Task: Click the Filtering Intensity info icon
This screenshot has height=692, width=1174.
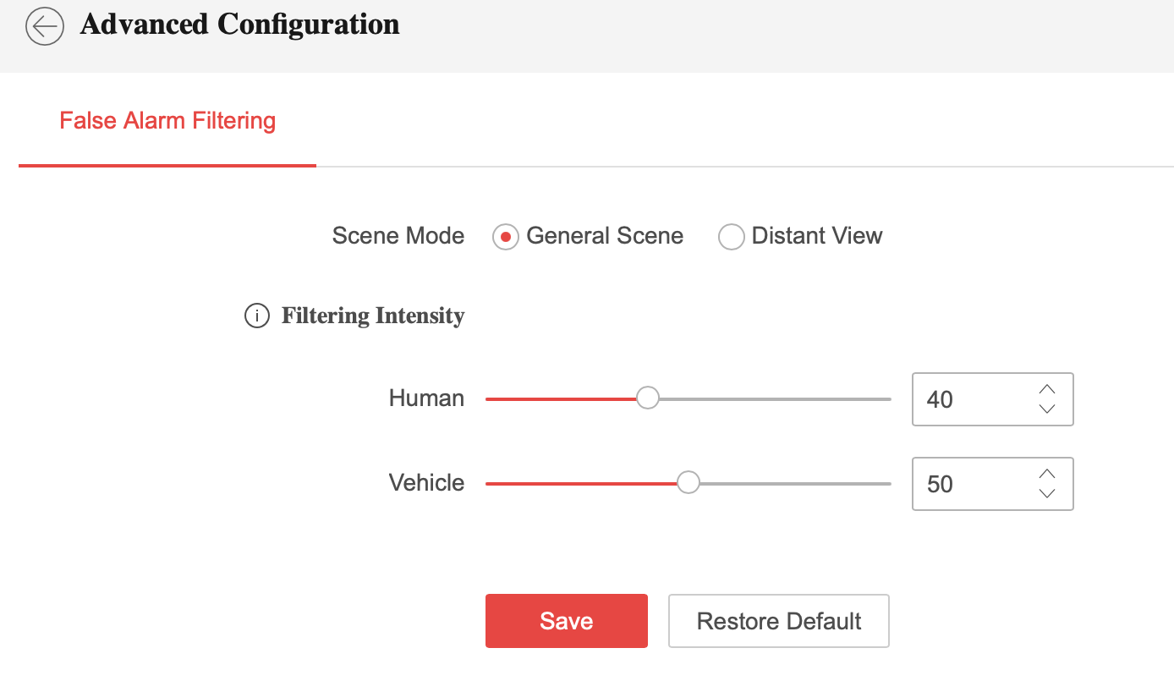Action: coord(256,316)
